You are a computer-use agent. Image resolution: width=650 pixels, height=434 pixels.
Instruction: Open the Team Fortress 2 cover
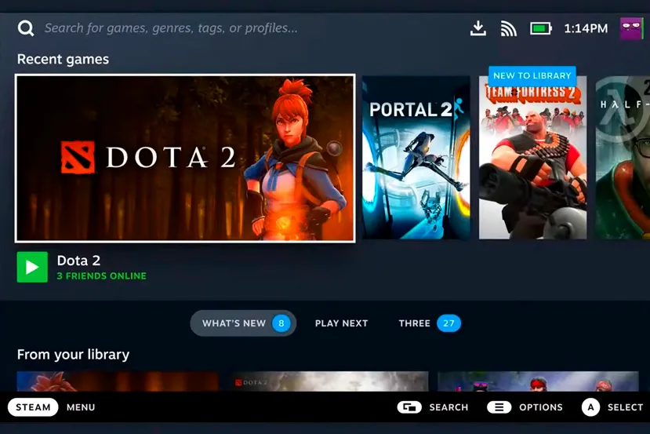click(x=532, y=157)
